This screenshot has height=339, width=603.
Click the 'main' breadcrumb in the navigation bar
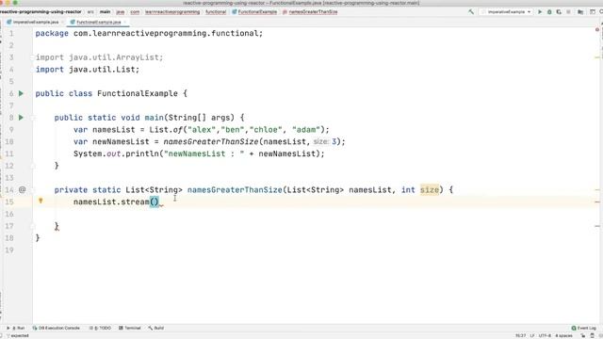(x=105, y=12)
